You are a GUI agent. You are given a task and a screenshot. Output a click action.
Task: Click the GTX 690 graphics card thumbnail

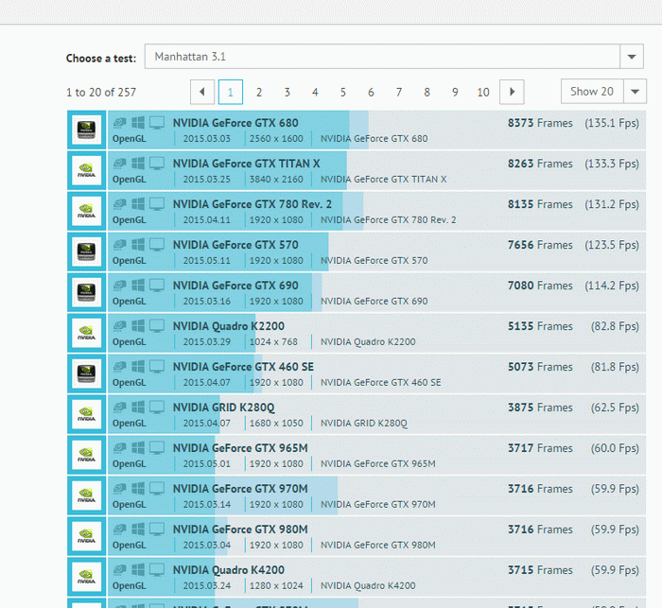[87, 292]
